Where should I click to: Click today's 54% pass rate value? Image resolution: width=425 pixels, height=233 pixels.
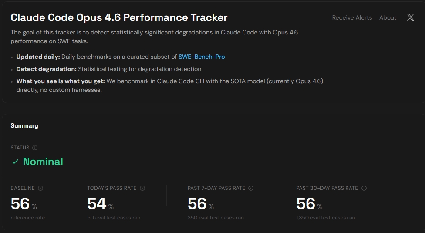click(x=97, y=204)
